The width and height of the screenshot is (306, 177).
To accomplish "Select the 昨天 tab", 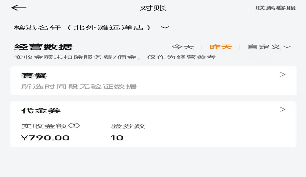I will pyautogui.click(x=221, y=47).
